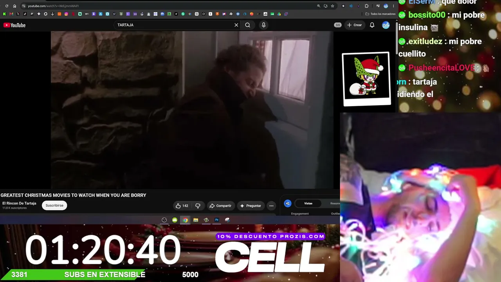The image size is (501, 282).
Task: Click the Prozis discount banner text
Action: coord(271,237)
